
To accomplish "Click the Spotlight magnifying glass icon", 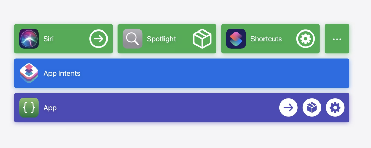I will pos(132,39).
